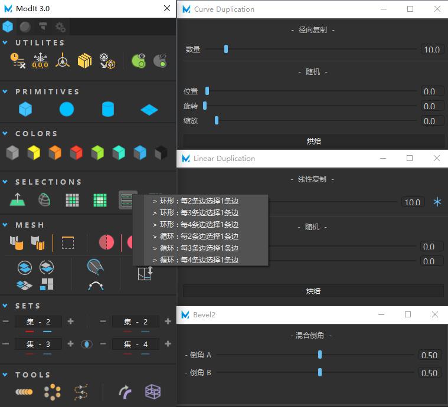Toggle the blue asterisk beside the Linear Duplication count

click(x=437, y=202)
